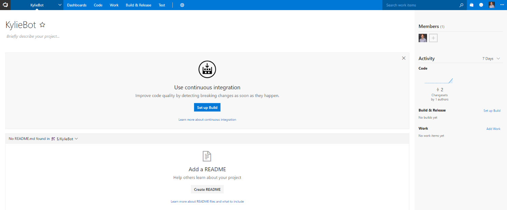
Task: Open Learn more about README files link
Action: point(207,202)
